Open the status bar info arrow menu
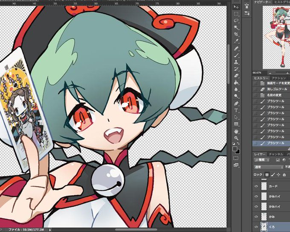Viewport: 290px width, 232px height. pyautogui.click(x=50, y=230)
